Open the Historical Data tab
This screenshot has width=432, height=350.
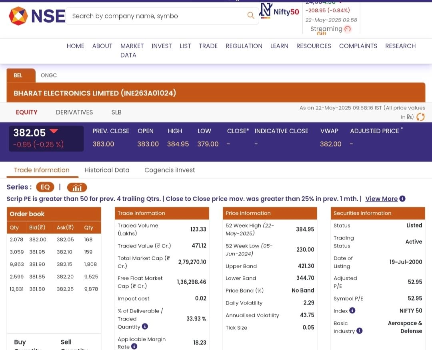point(107,170)
